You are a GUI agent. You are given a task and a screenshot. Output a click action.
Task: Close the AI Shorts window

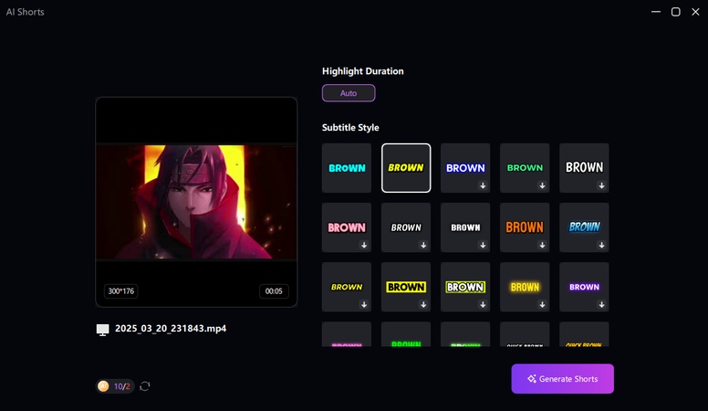click(695, 12)
